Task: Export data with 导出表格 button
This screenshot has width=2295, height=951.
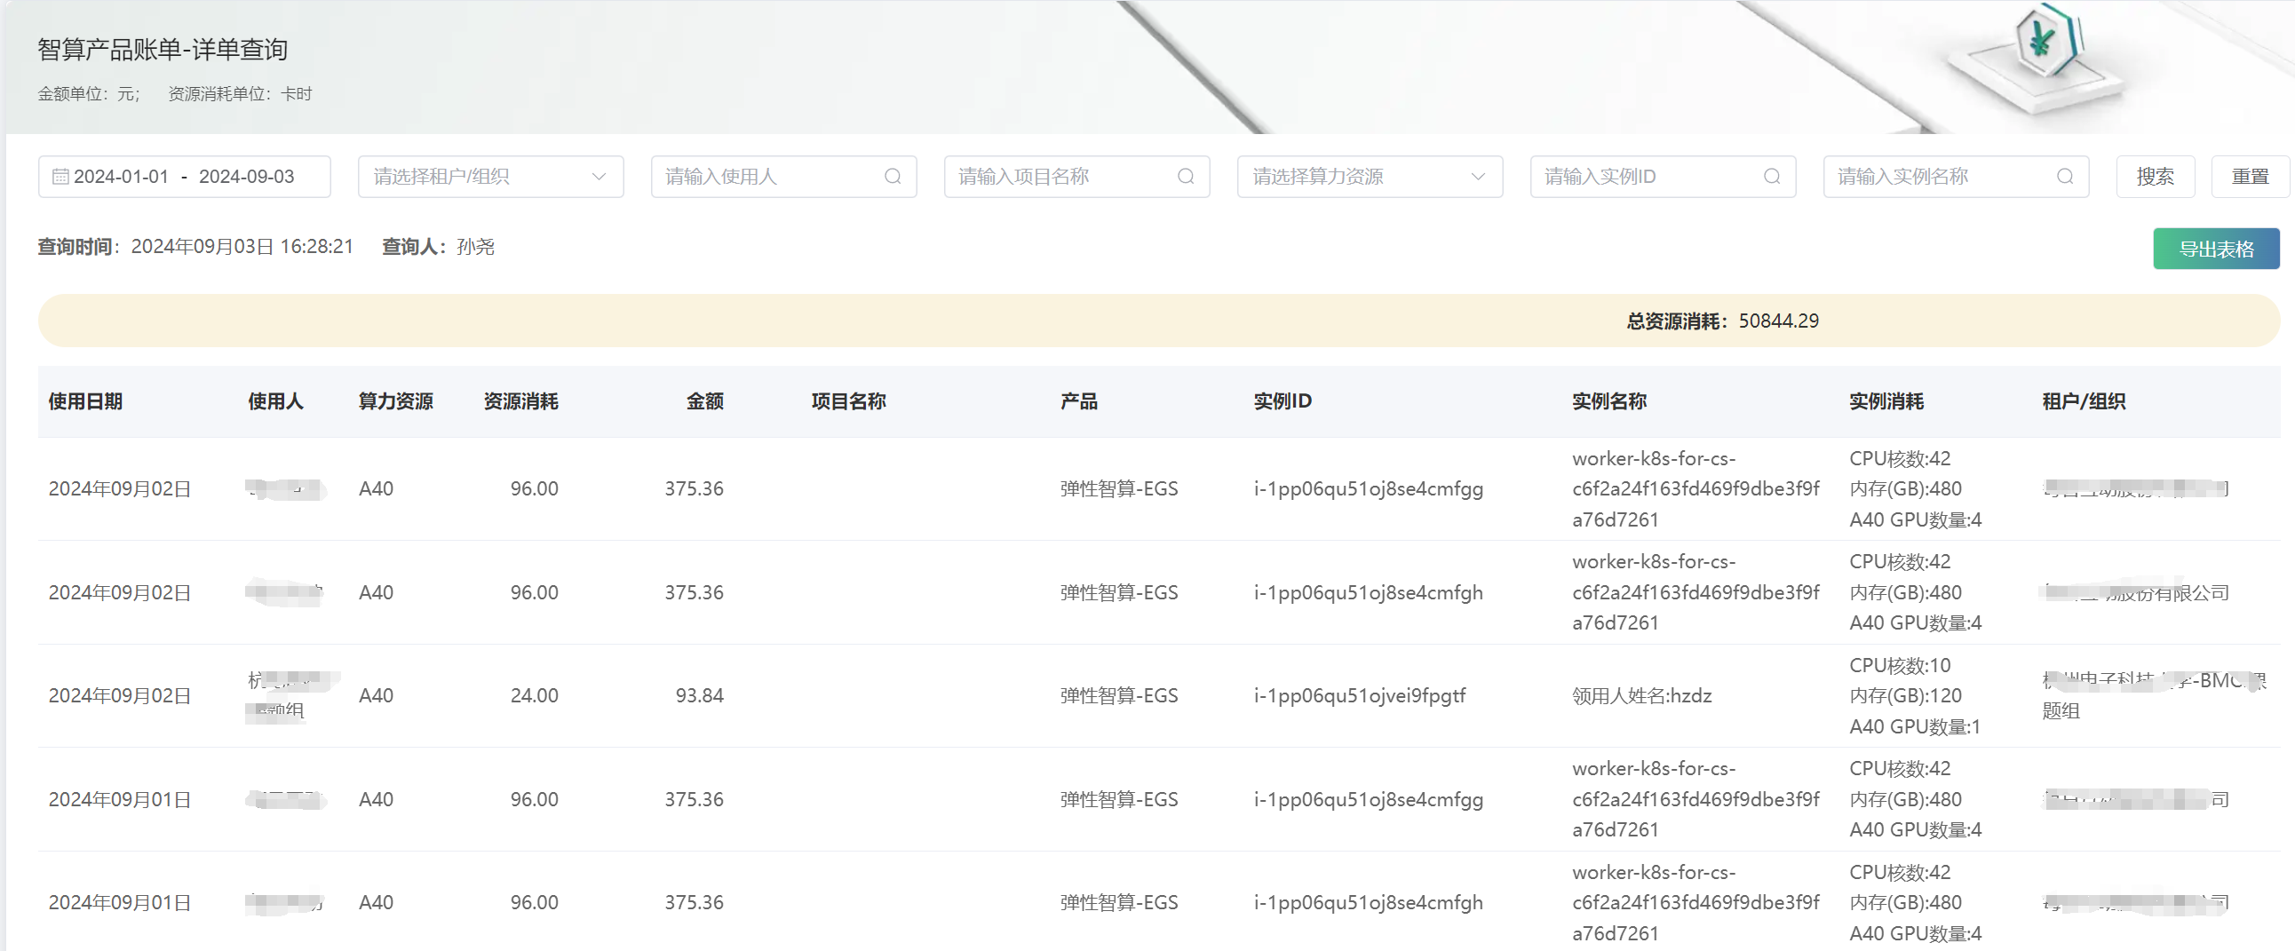Action: point(2215,250)
